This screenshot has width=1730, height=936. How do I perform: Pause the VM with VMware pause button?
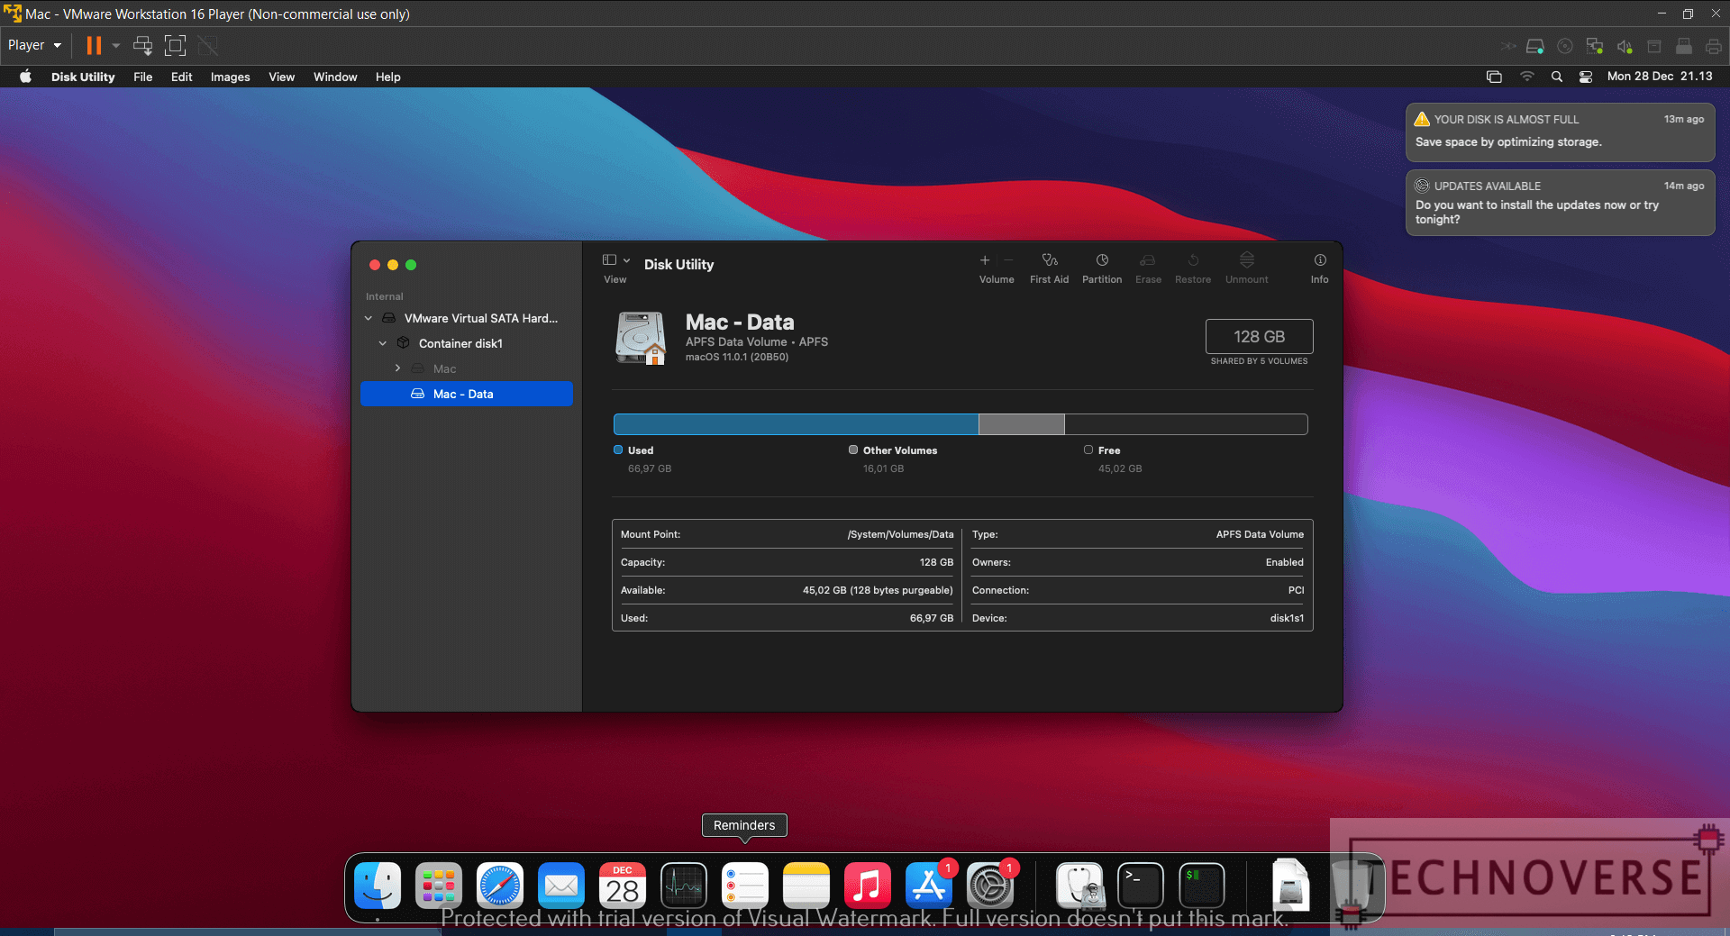pyautogui.click(x=94, y=45)
